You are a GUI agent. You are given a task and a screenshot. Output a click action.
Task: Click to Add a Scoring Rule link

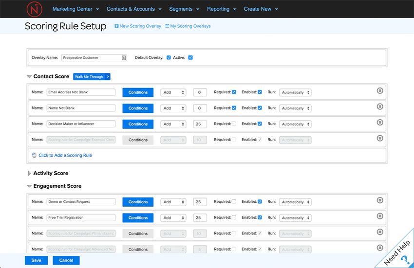coord(65,155)
